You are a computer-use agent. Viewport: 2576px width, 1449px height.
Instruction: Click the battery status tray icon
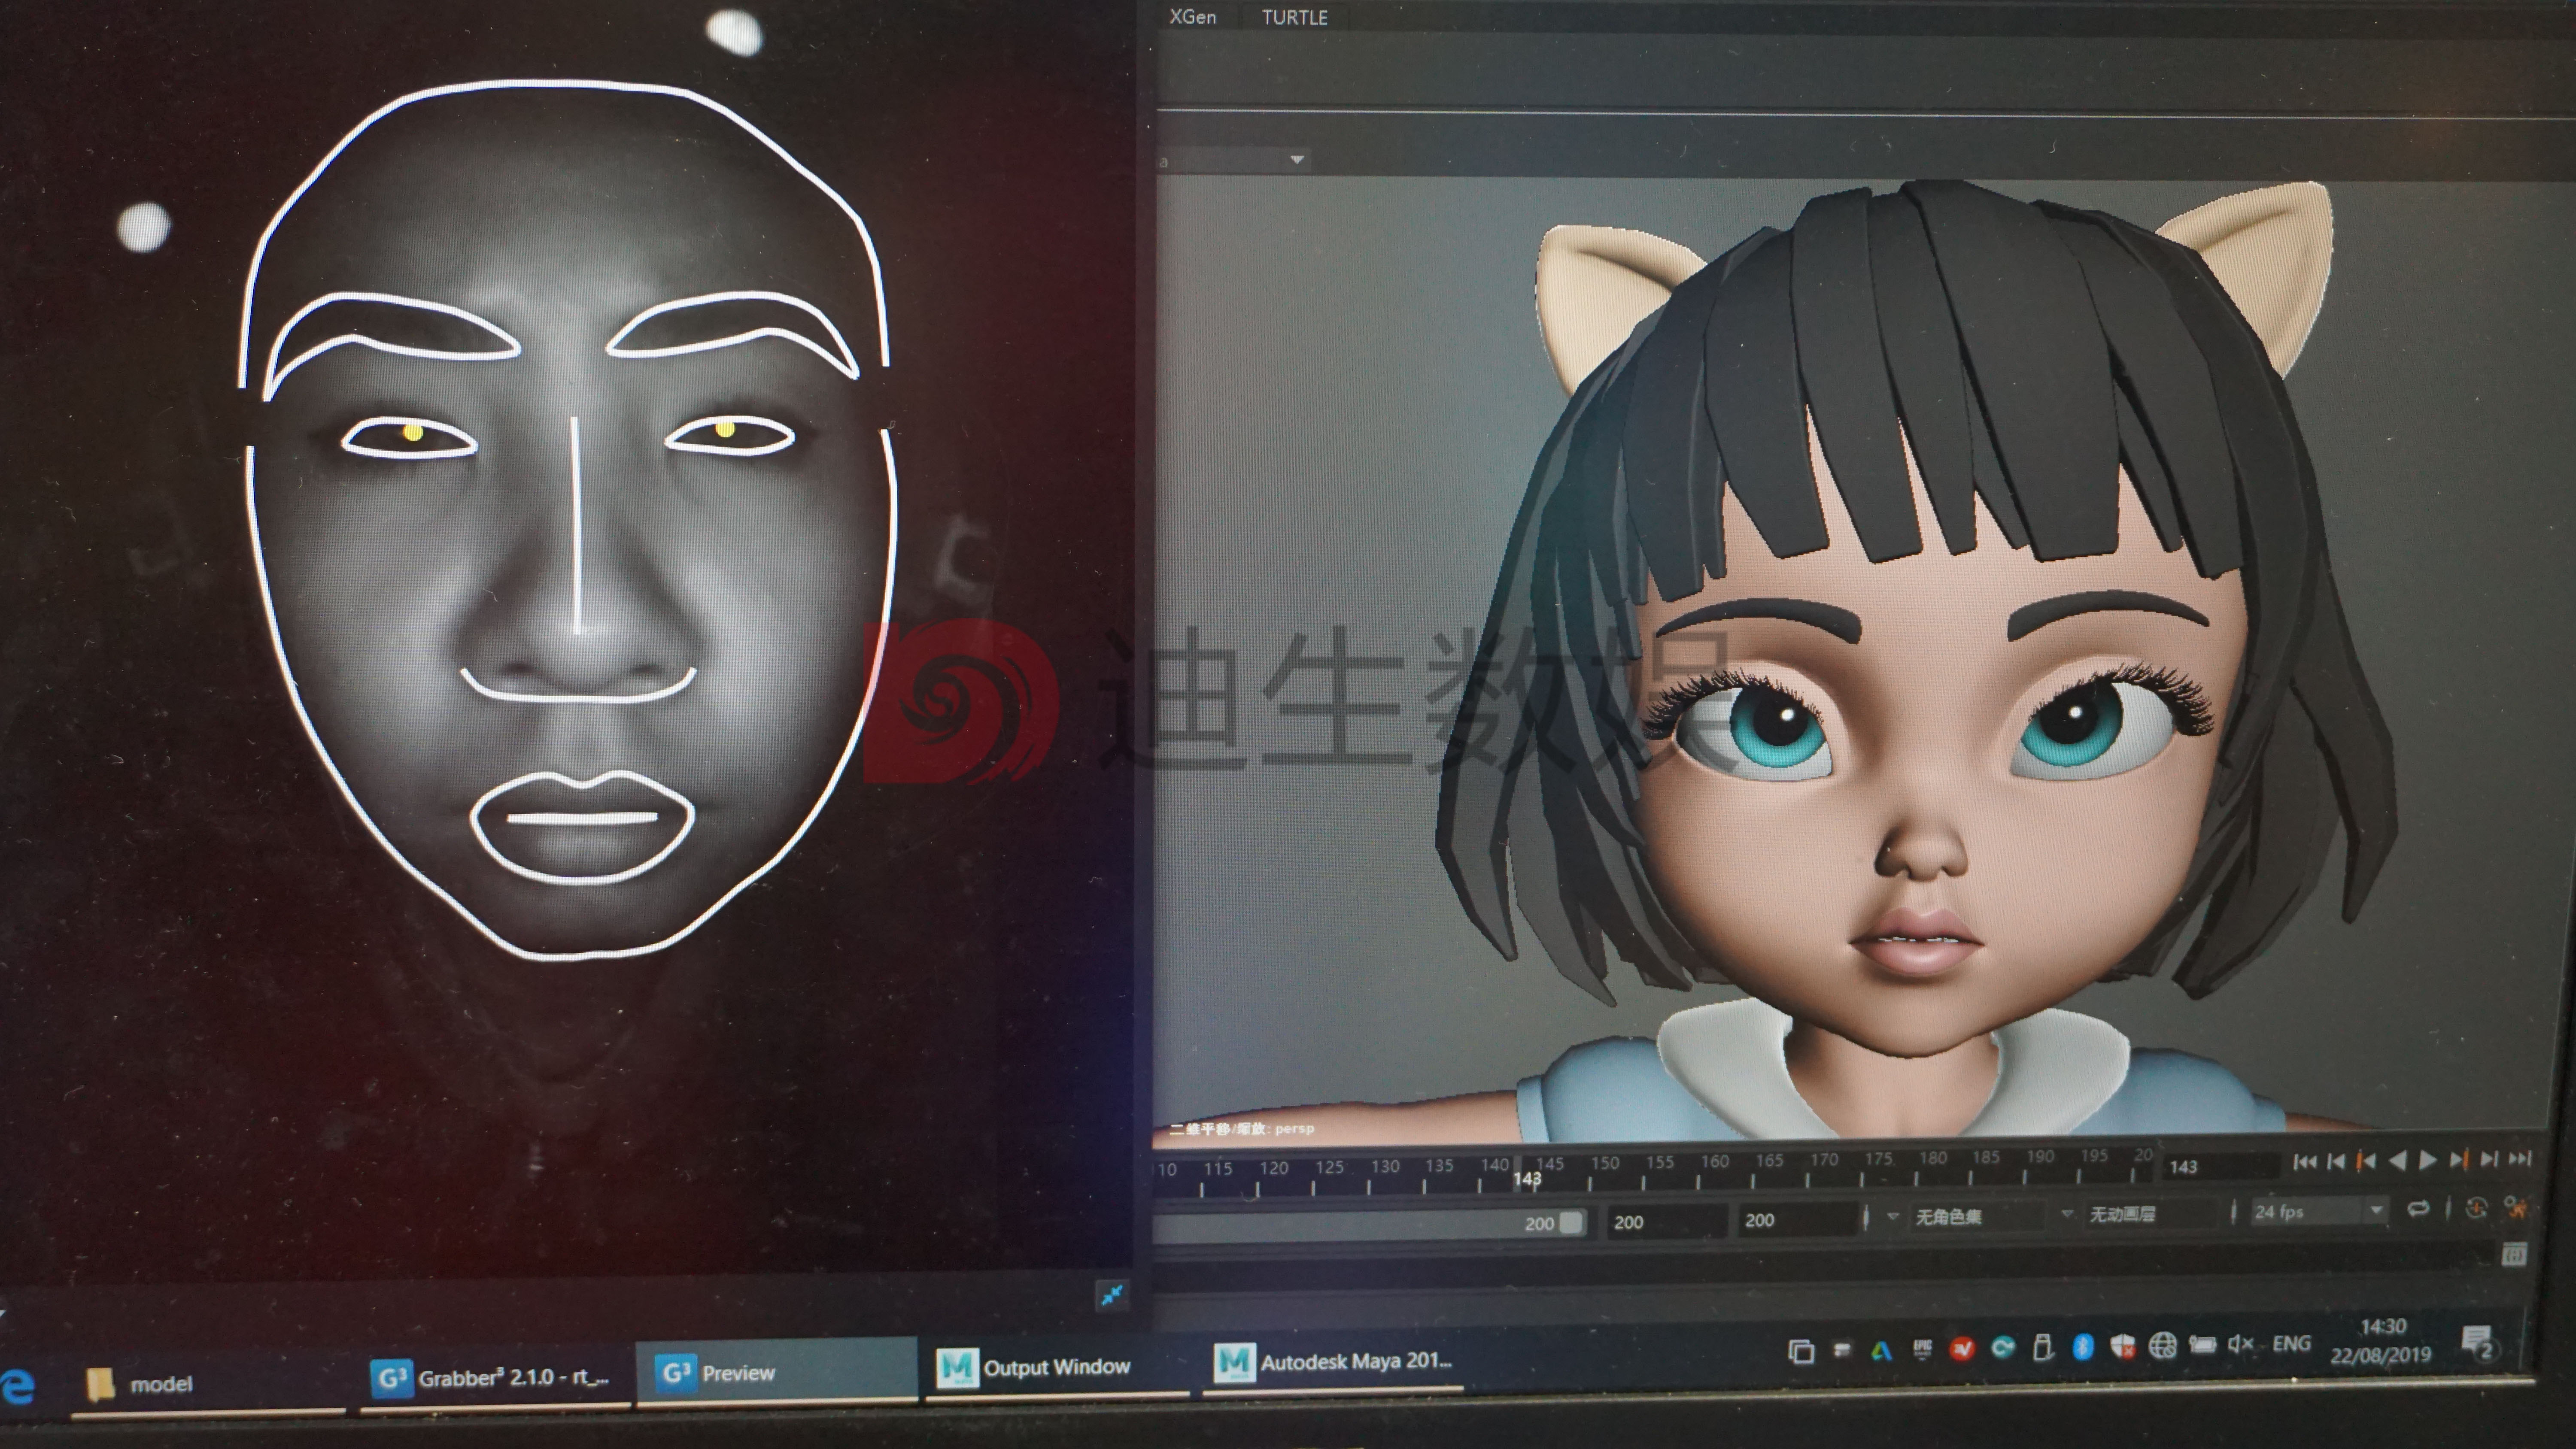point(2202,1345)
